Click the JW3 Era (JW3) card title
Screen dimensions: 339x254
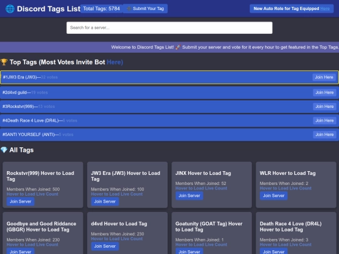pos(126,176)
